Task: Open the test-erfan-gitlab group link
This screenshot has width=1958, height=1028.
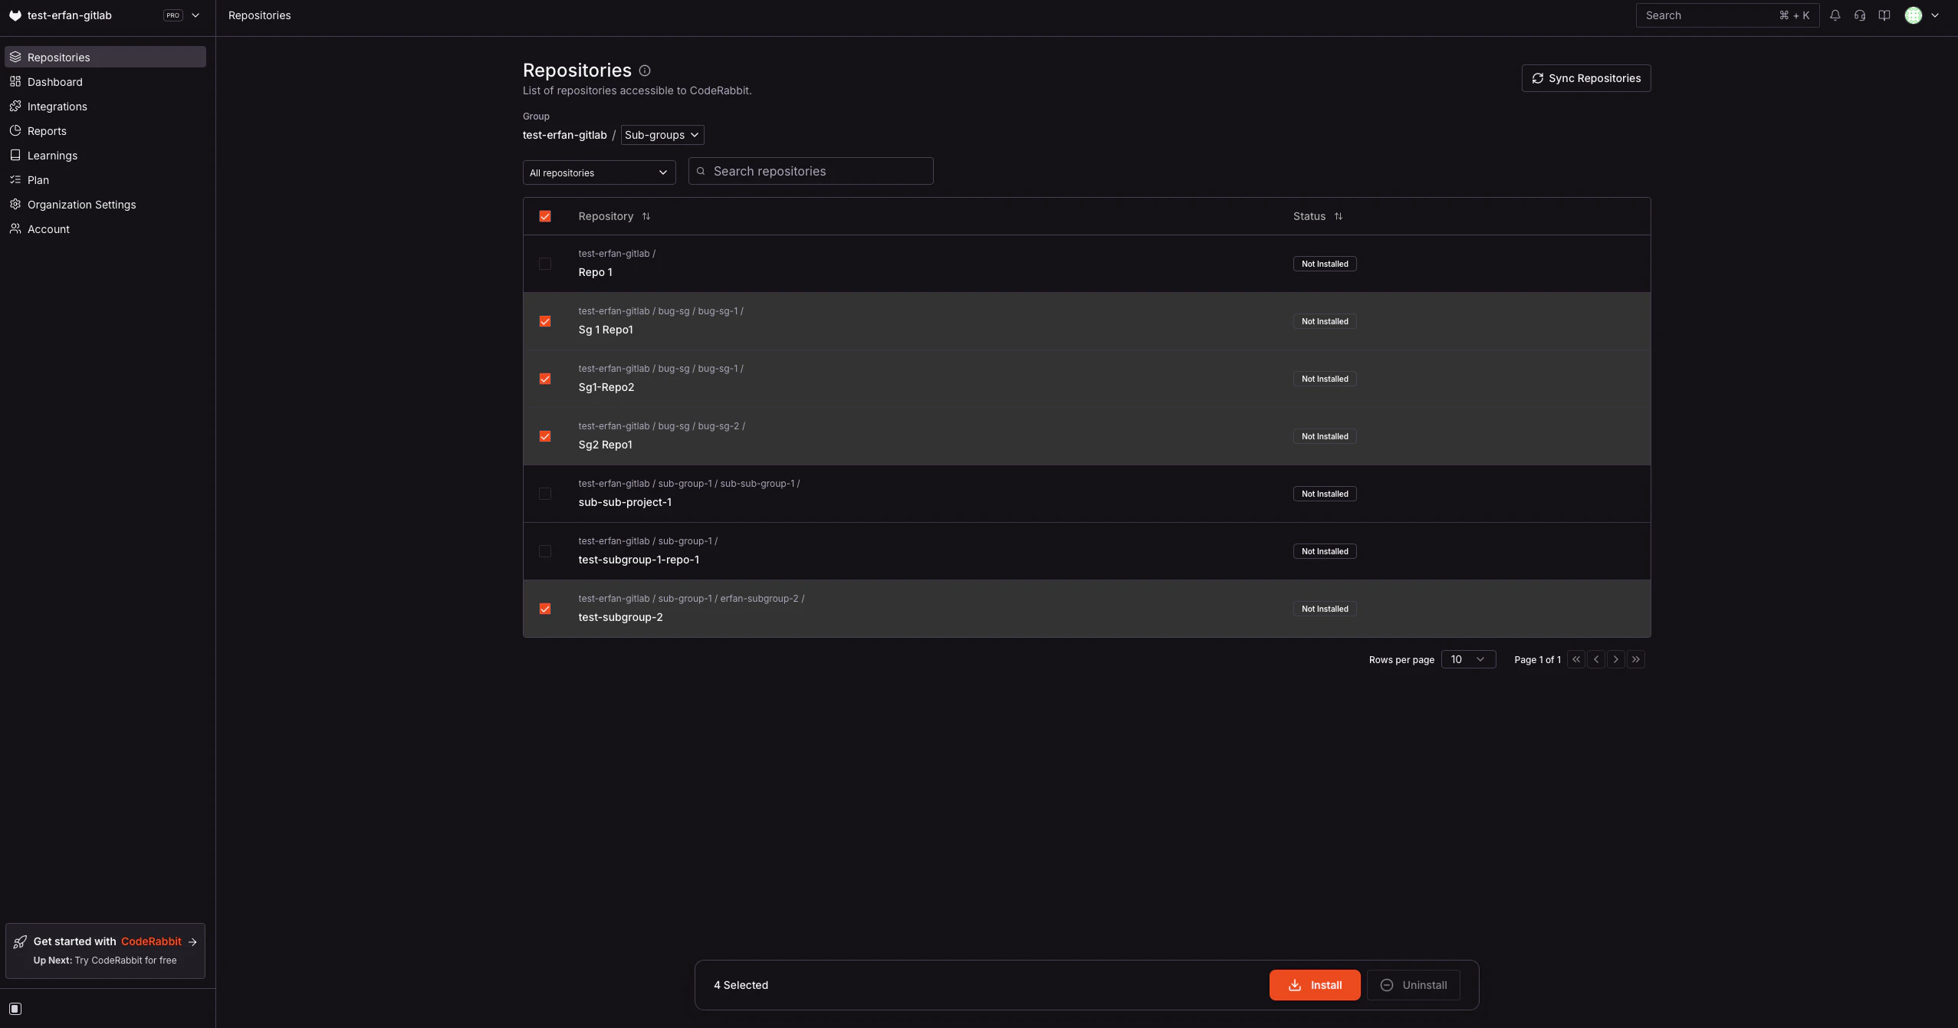Action: 564,135
